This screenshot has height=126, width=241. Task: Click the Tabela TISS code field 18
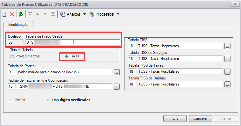[132, 46]
